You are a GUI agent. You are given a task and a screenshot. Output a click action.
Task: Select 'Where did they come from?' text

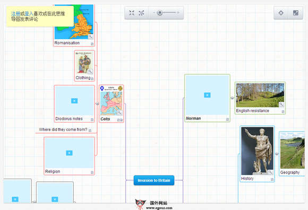click(63, 129)
